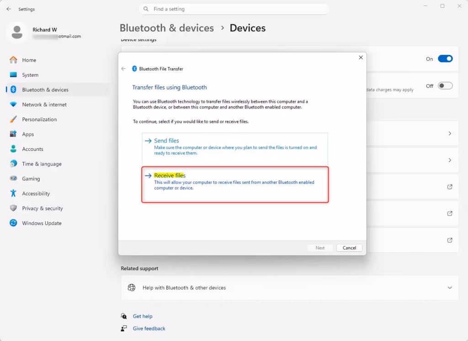Click the Home icon in sidebar
Viewport: 468px width, 341px height.
pyautogui.click(x=13, y=60)
